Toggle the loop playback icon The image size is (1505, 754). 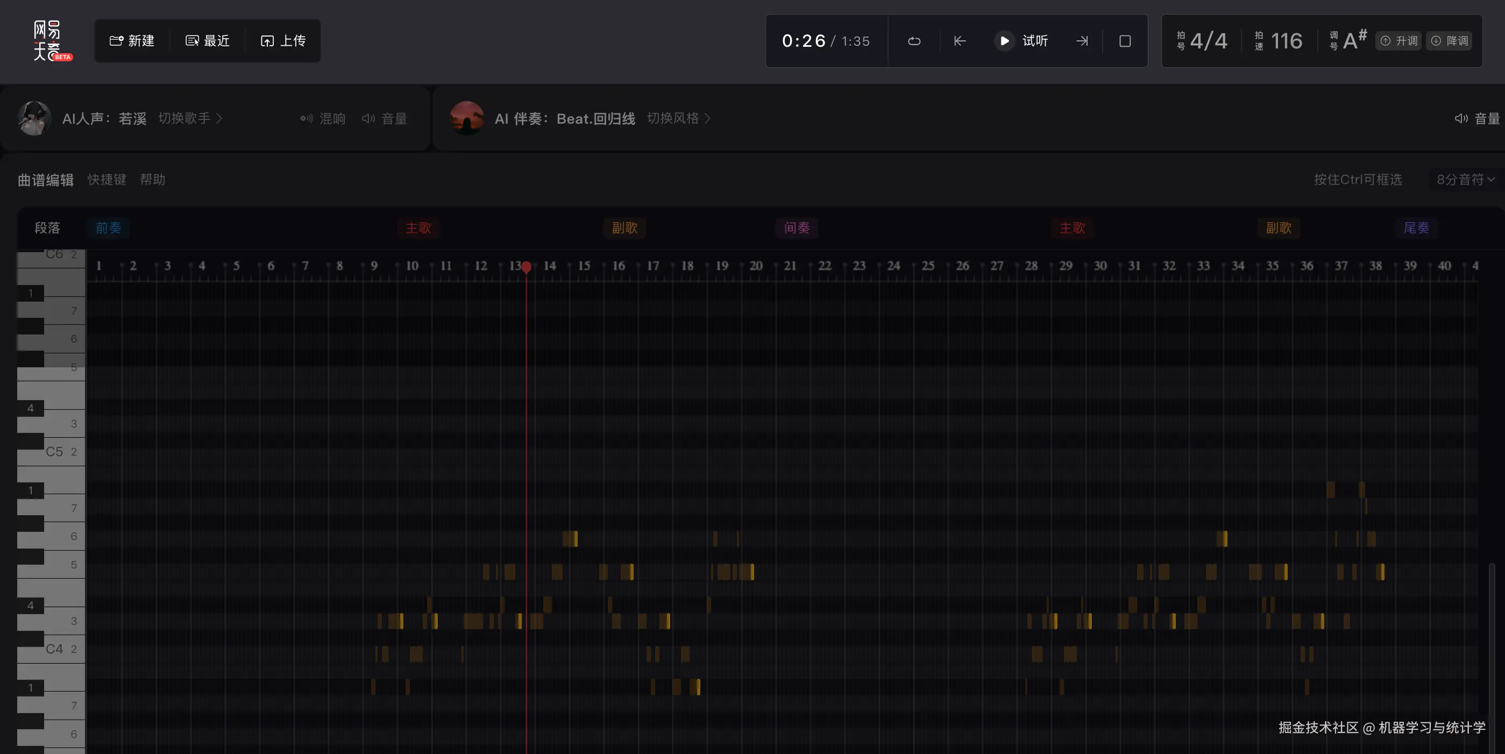pos(914,41)
